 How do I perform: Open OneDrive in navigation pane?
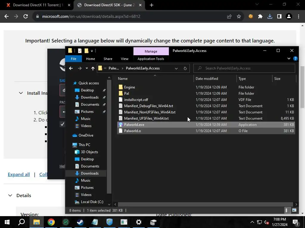86,135
